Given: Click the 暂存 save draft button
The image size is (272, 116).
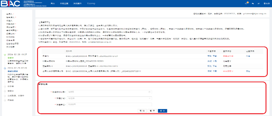Looking at the screenshot, I should [x=153, y=111].
